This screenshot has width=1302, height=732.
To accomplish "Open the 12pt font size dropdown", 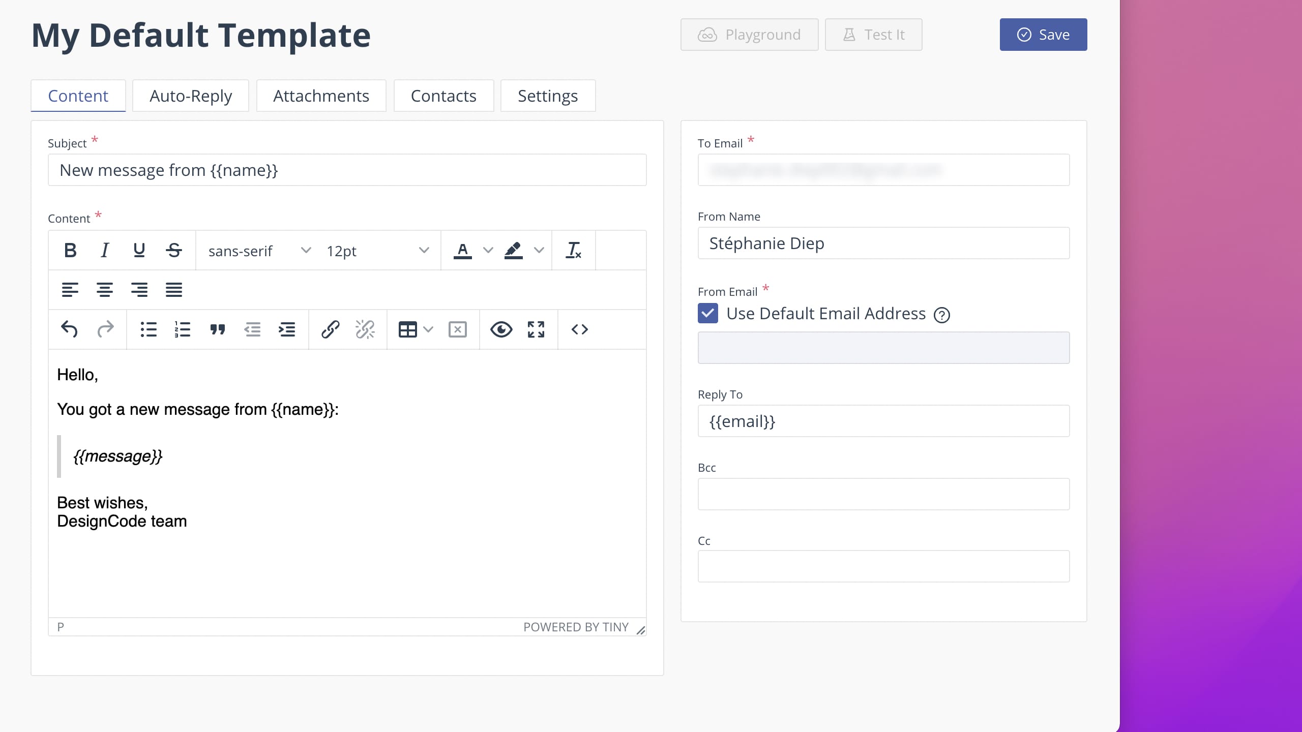I will point(377,251).
